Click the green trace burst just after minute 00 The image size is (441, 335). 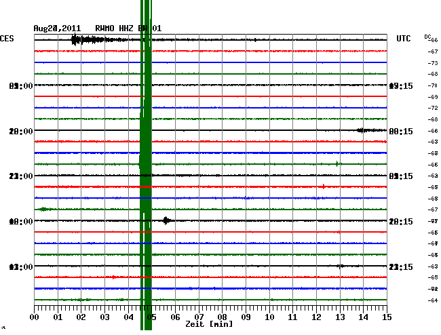(44, 209)
